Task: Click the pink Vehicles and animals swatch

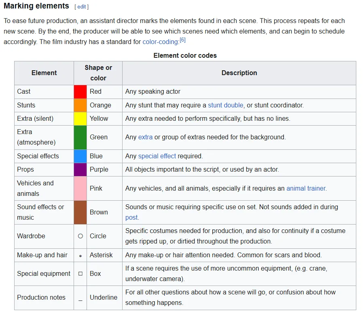Action: coord(80,189)
